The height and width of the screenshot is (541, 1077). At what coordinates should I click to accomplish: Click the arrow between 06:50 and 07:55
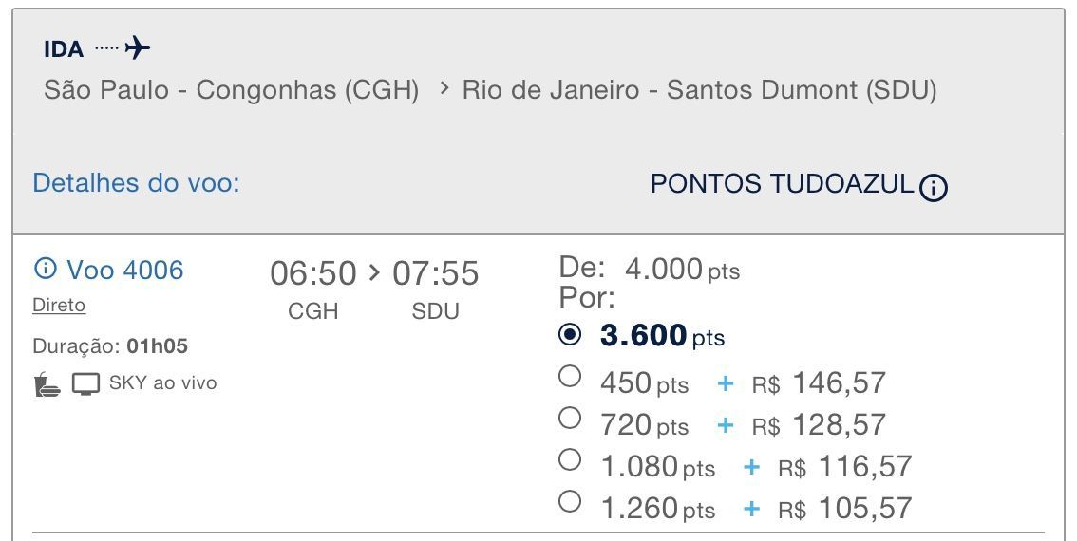point(373,272)
